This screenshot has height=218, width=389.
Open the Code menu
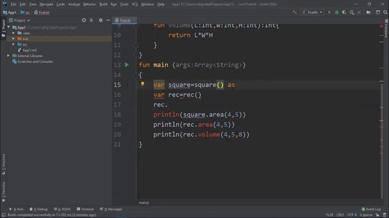(x=61, y=4)
